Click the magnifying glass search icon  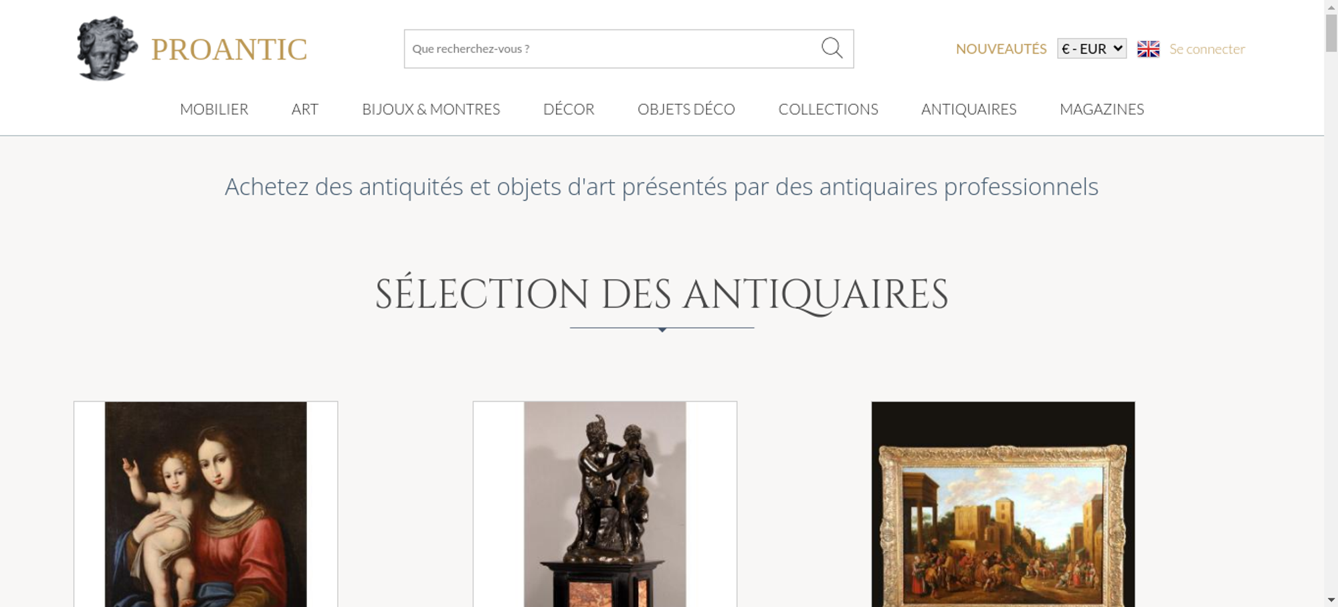pyautogui.click(x=832, y=48)
